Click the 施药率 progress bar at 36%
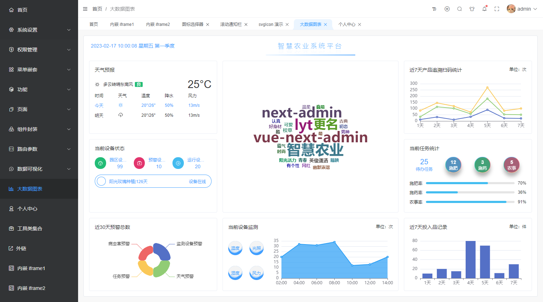Image resolution: width=543 pixels, height=302 pixels. pos(470,192)
